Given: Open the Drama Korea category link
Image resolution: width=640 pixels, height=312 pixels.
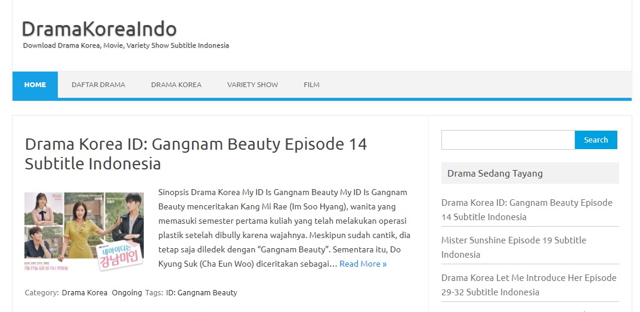Looking at the screenshot, I should 85,293.
